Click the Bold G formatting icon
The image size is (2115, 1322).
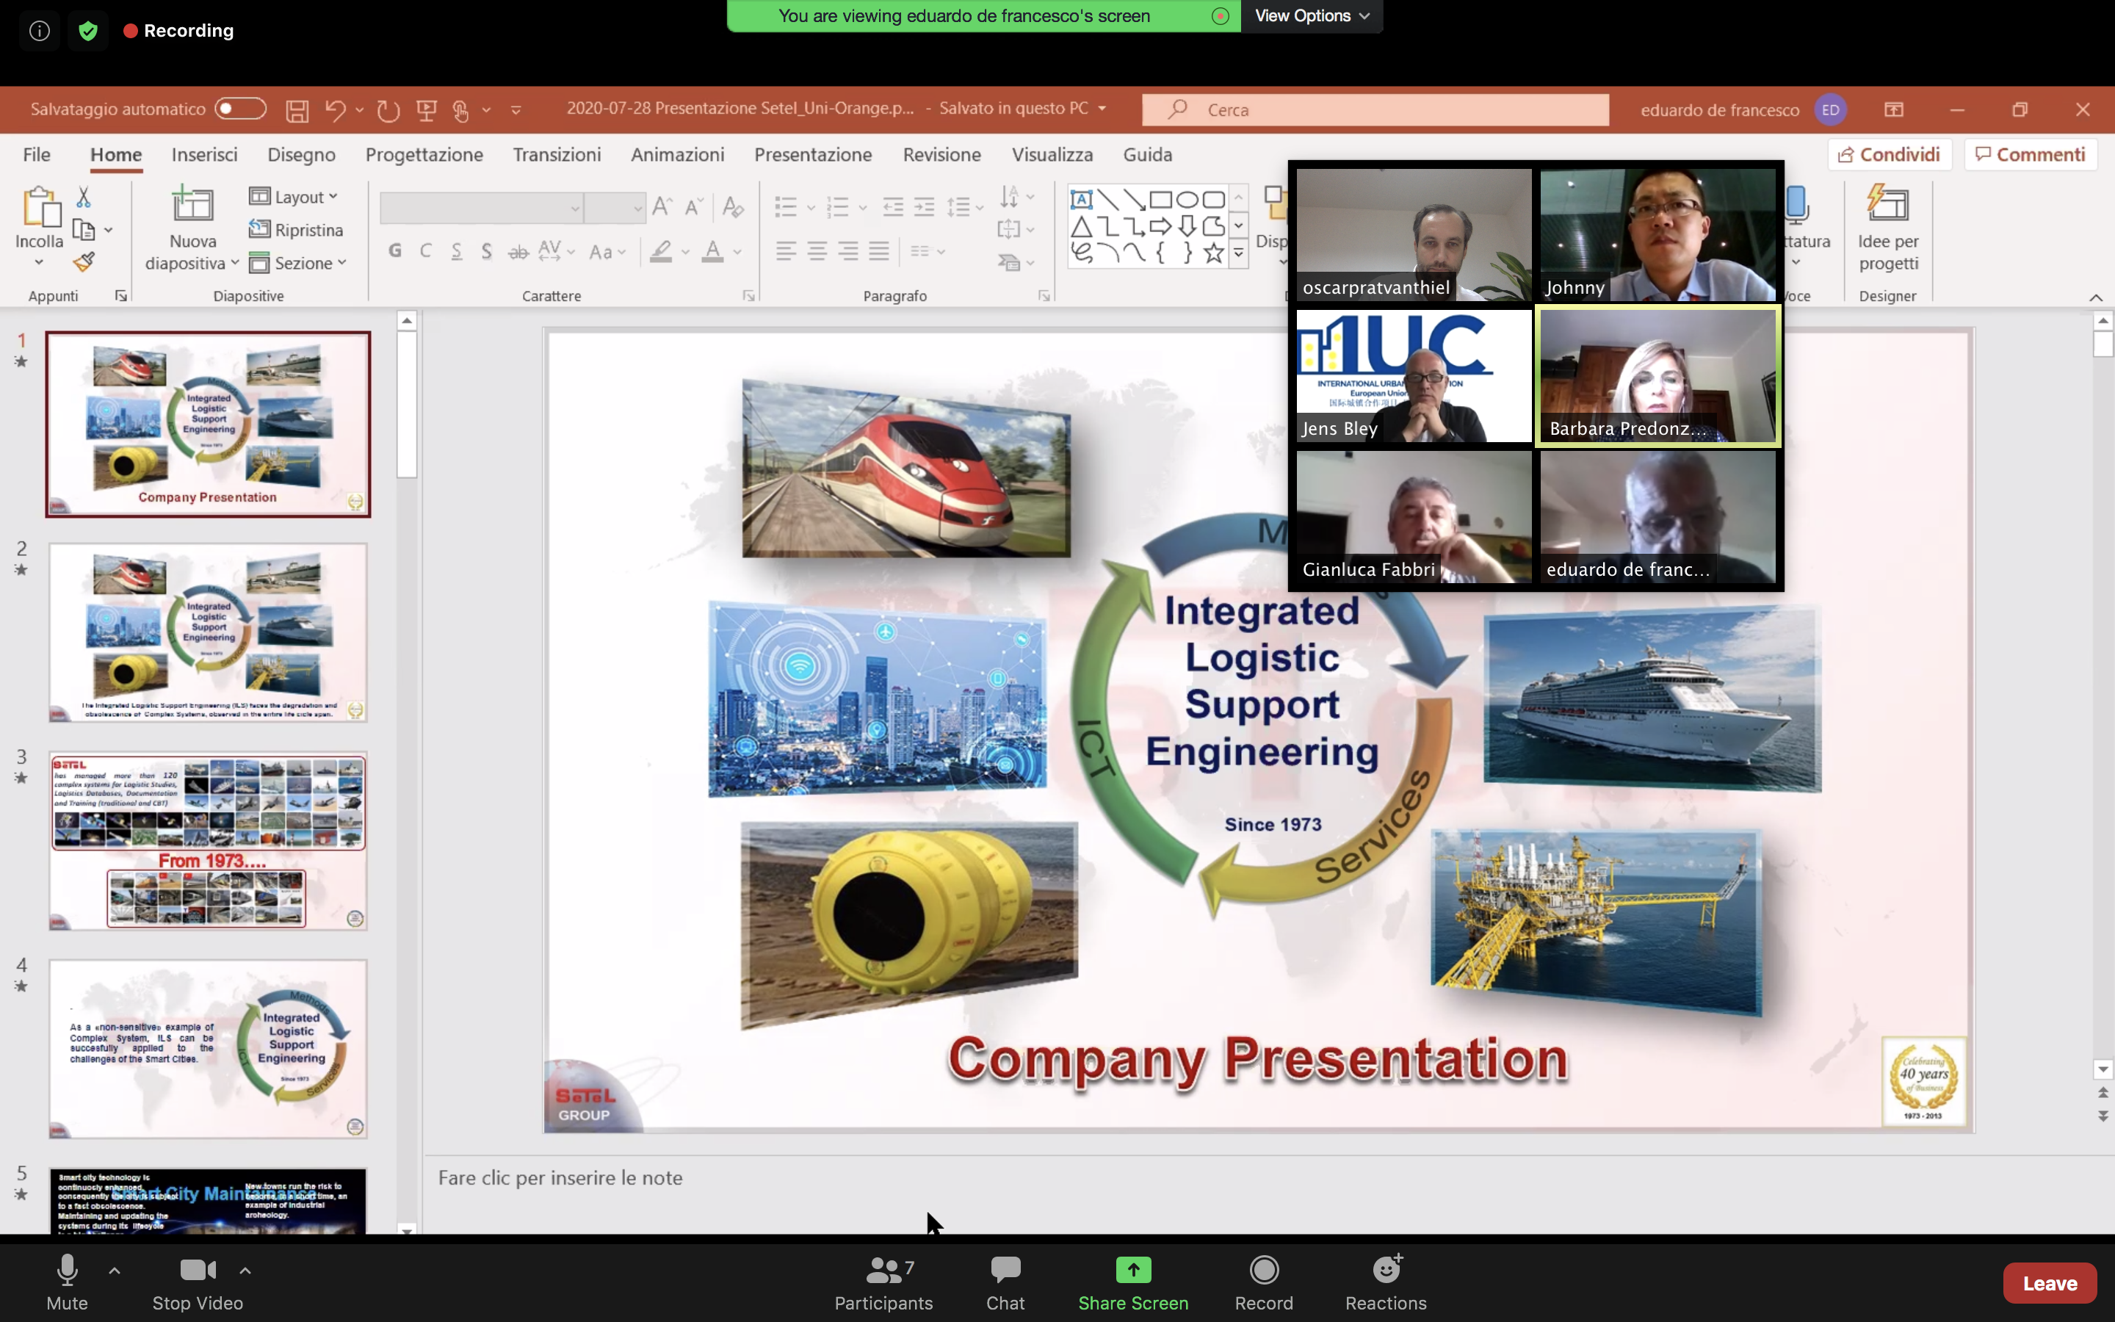pyautogui.click(x=395, y=252)
